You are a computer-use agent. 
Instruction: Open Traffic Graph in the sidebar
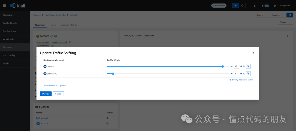pyautogui.click(x=15, y=23)
